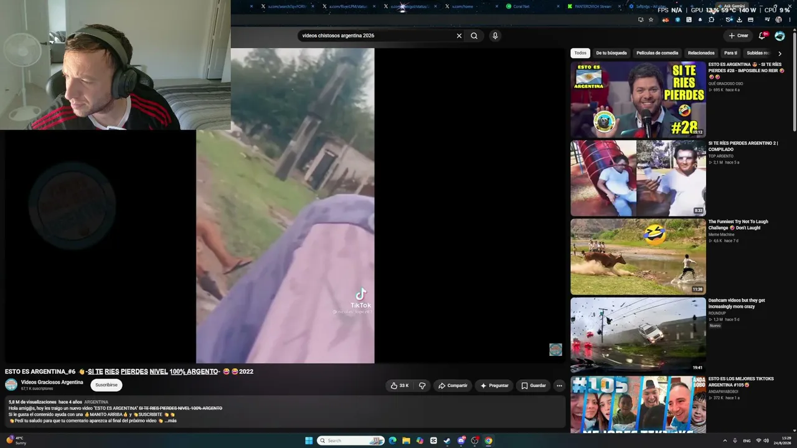Click the microphone tray icon
This screenshot has width=797, height=448.
pyautogui.click(x=735, y=441)
